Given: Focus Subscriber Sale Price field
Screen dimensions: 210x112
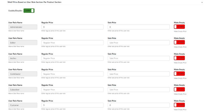Looking at the screenshot, I should tap(138, 90).
